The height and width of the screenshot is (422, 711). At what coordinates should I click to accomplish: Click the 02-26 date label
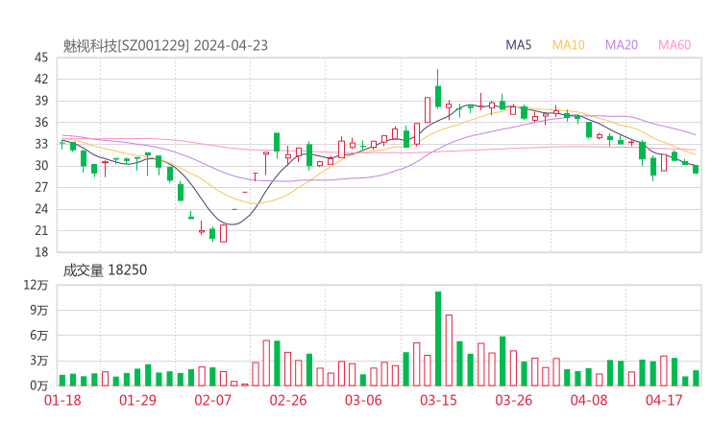[288, 400]
